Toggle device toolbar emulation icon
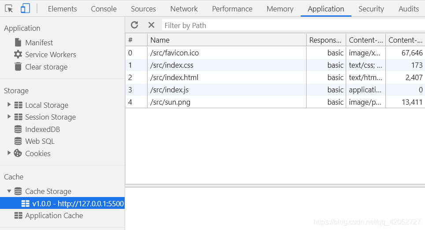The image size is (425, 230). tap(25, 8)
